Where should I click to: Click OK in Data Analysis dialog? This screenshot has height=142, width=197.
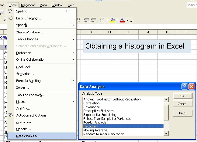182,96
